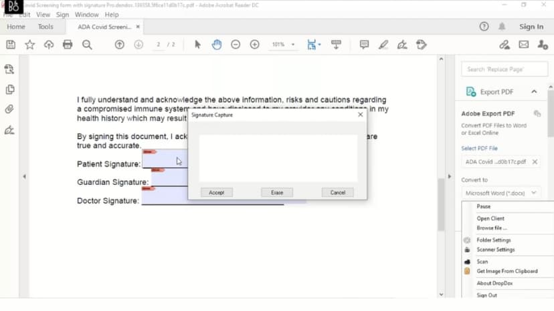The height and width of the screenshot is (311, 554).
Task: Click the share with others person icon
Action: point(543,45)
